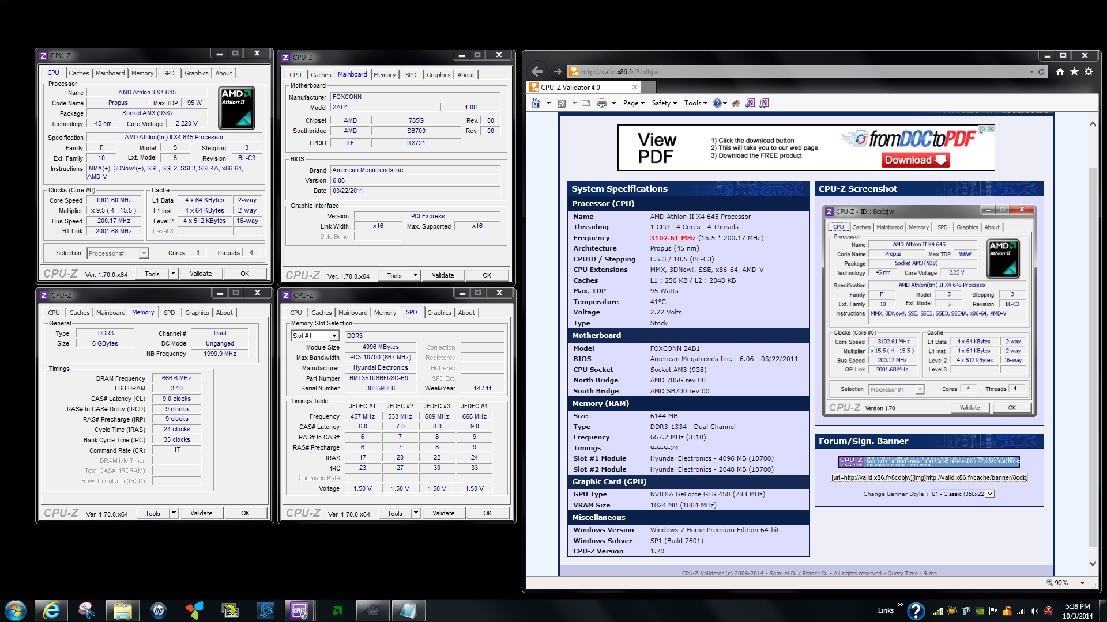Viewport: 1107px width, 622px height.
Task: Close the CPU-Z Validator 4.0 tab
Action: pyautogui.click(x=635, y=88)
